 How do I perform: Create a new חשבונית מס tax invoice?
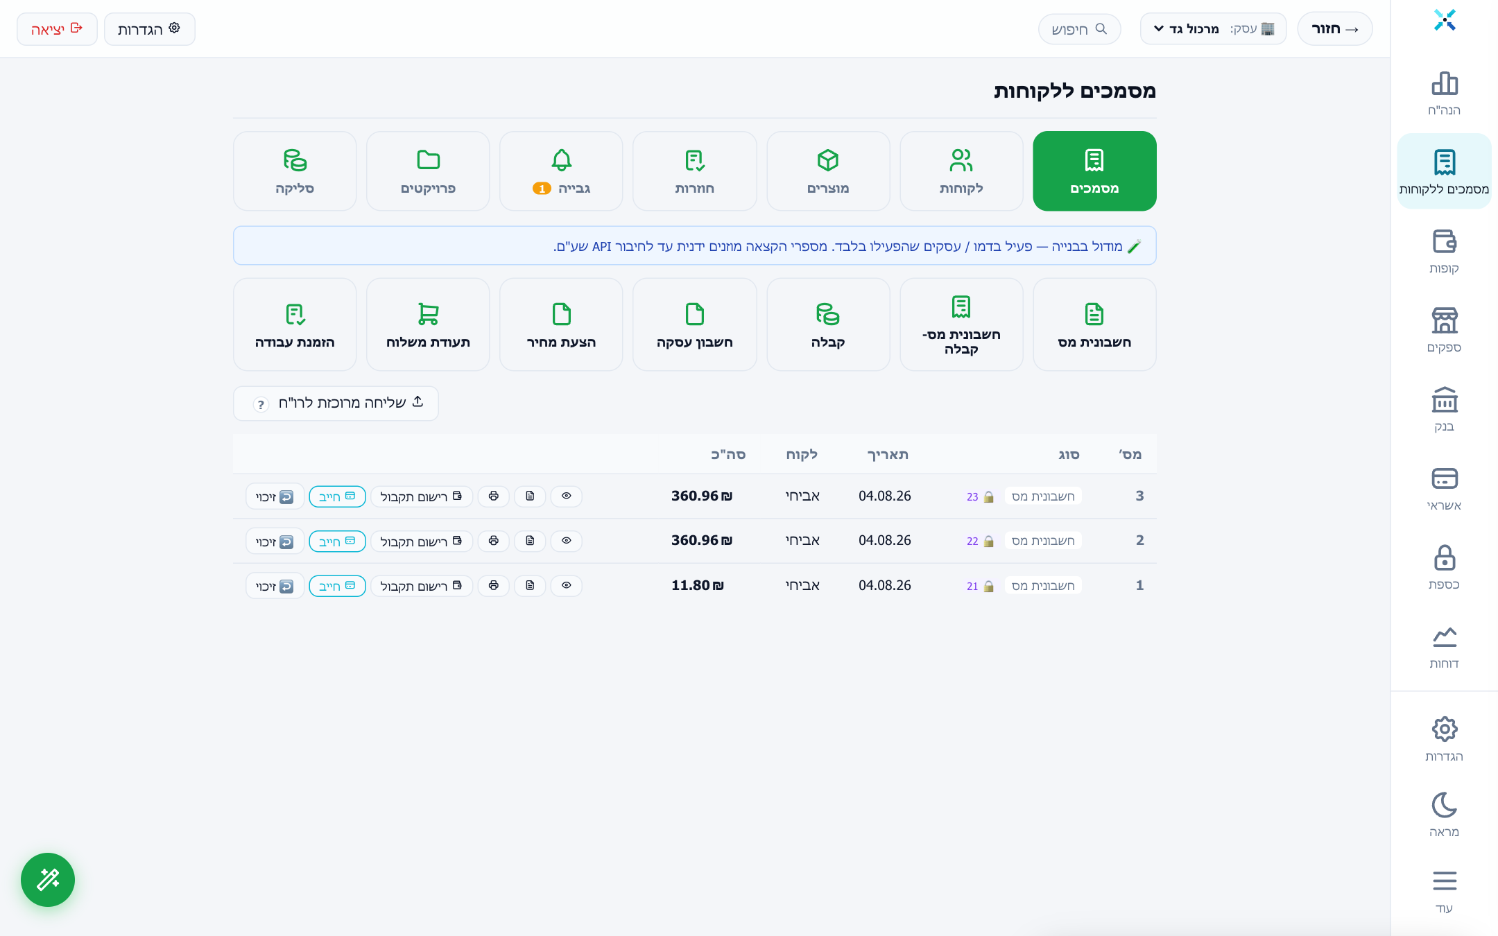[x=1094, y=324]
